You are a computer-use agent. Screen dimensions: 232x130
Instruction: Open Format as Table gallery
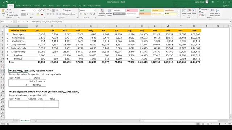(x=109, y=12)
